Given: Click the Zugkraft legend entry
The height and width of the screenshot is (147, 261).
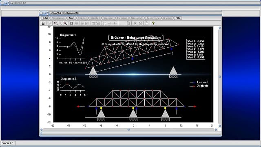Looking at the screenshot, I should (199, 86).
